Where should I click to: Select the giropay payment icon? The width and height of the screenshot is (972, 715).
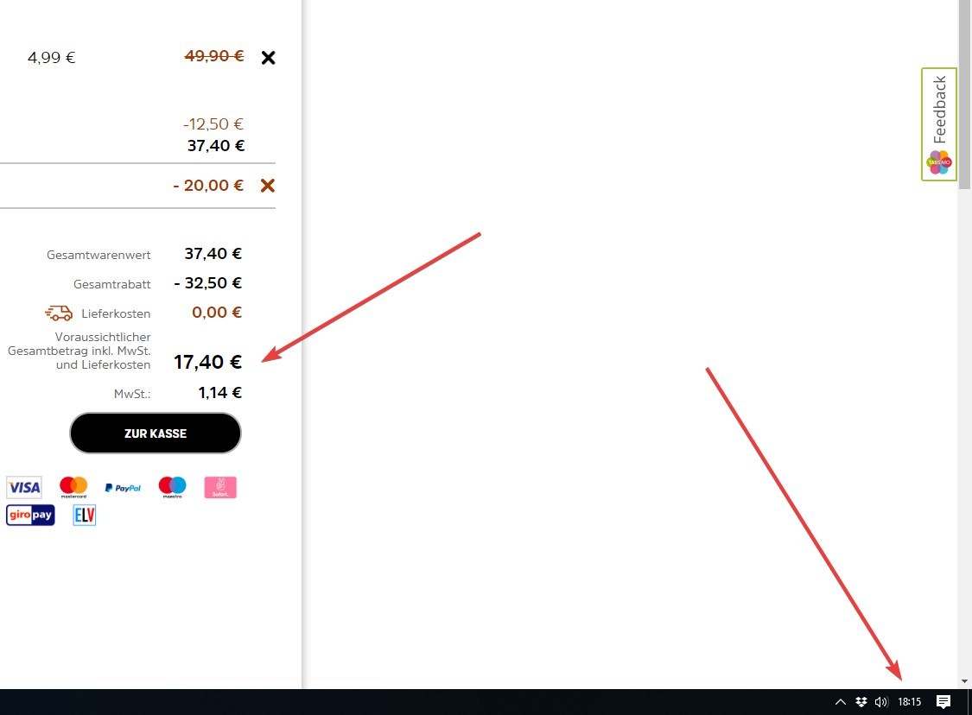click(x=30, y=515)
